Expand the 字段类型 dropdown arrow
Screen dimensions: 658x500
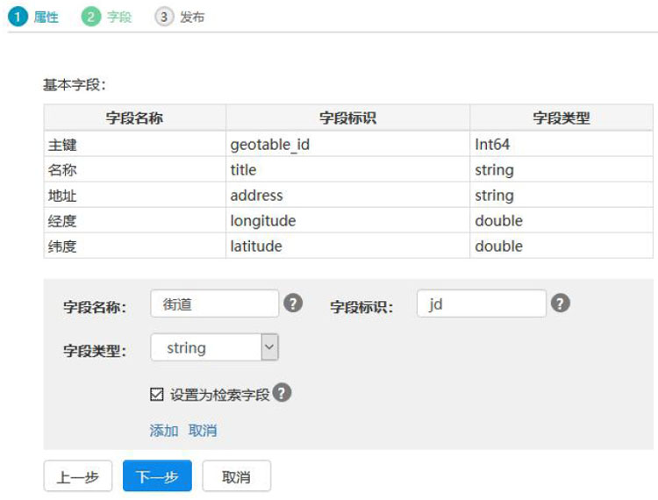click(x=269, y=346)
